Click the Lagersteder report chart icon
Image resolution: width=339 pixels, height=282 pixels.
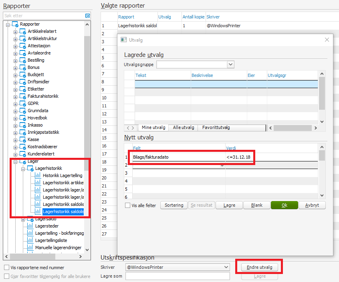30,226
